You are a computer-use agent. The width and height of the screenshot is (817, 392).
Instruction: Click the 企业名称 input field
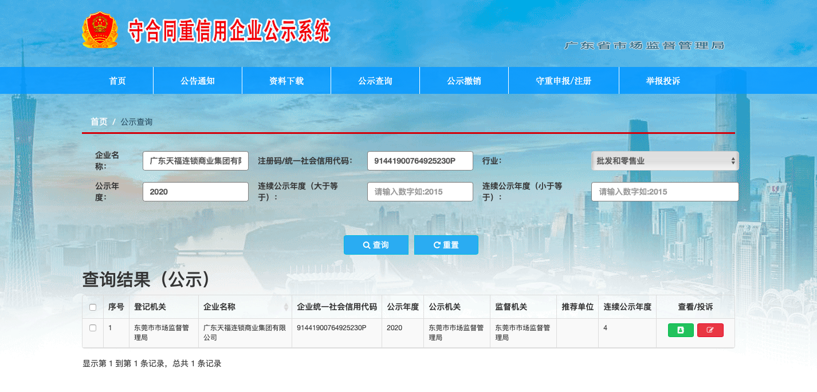pyautogui.click(x=195, y=161)
